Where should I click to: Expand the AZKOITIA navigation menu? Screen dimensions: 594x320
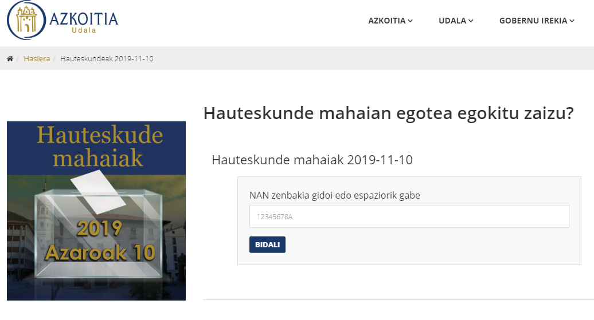click(390, 21)
